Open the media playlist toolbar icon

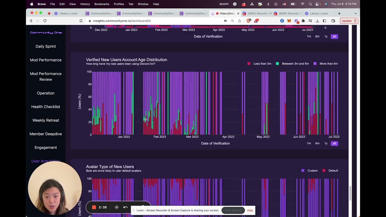(310, 21)
